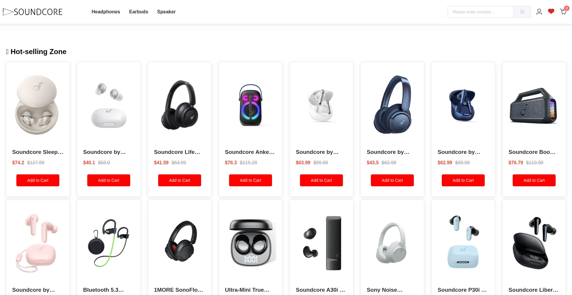The height and width of the screenshot is (295, 572).
Task: Add the $76.79 Soundcore Boom speaker to cart
Action: click(534, 180)
